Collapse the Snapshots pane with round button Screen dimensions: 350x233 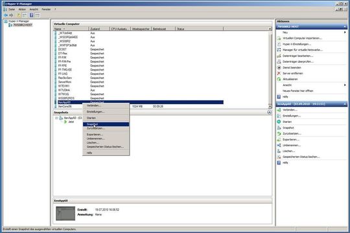coord(270,113)
